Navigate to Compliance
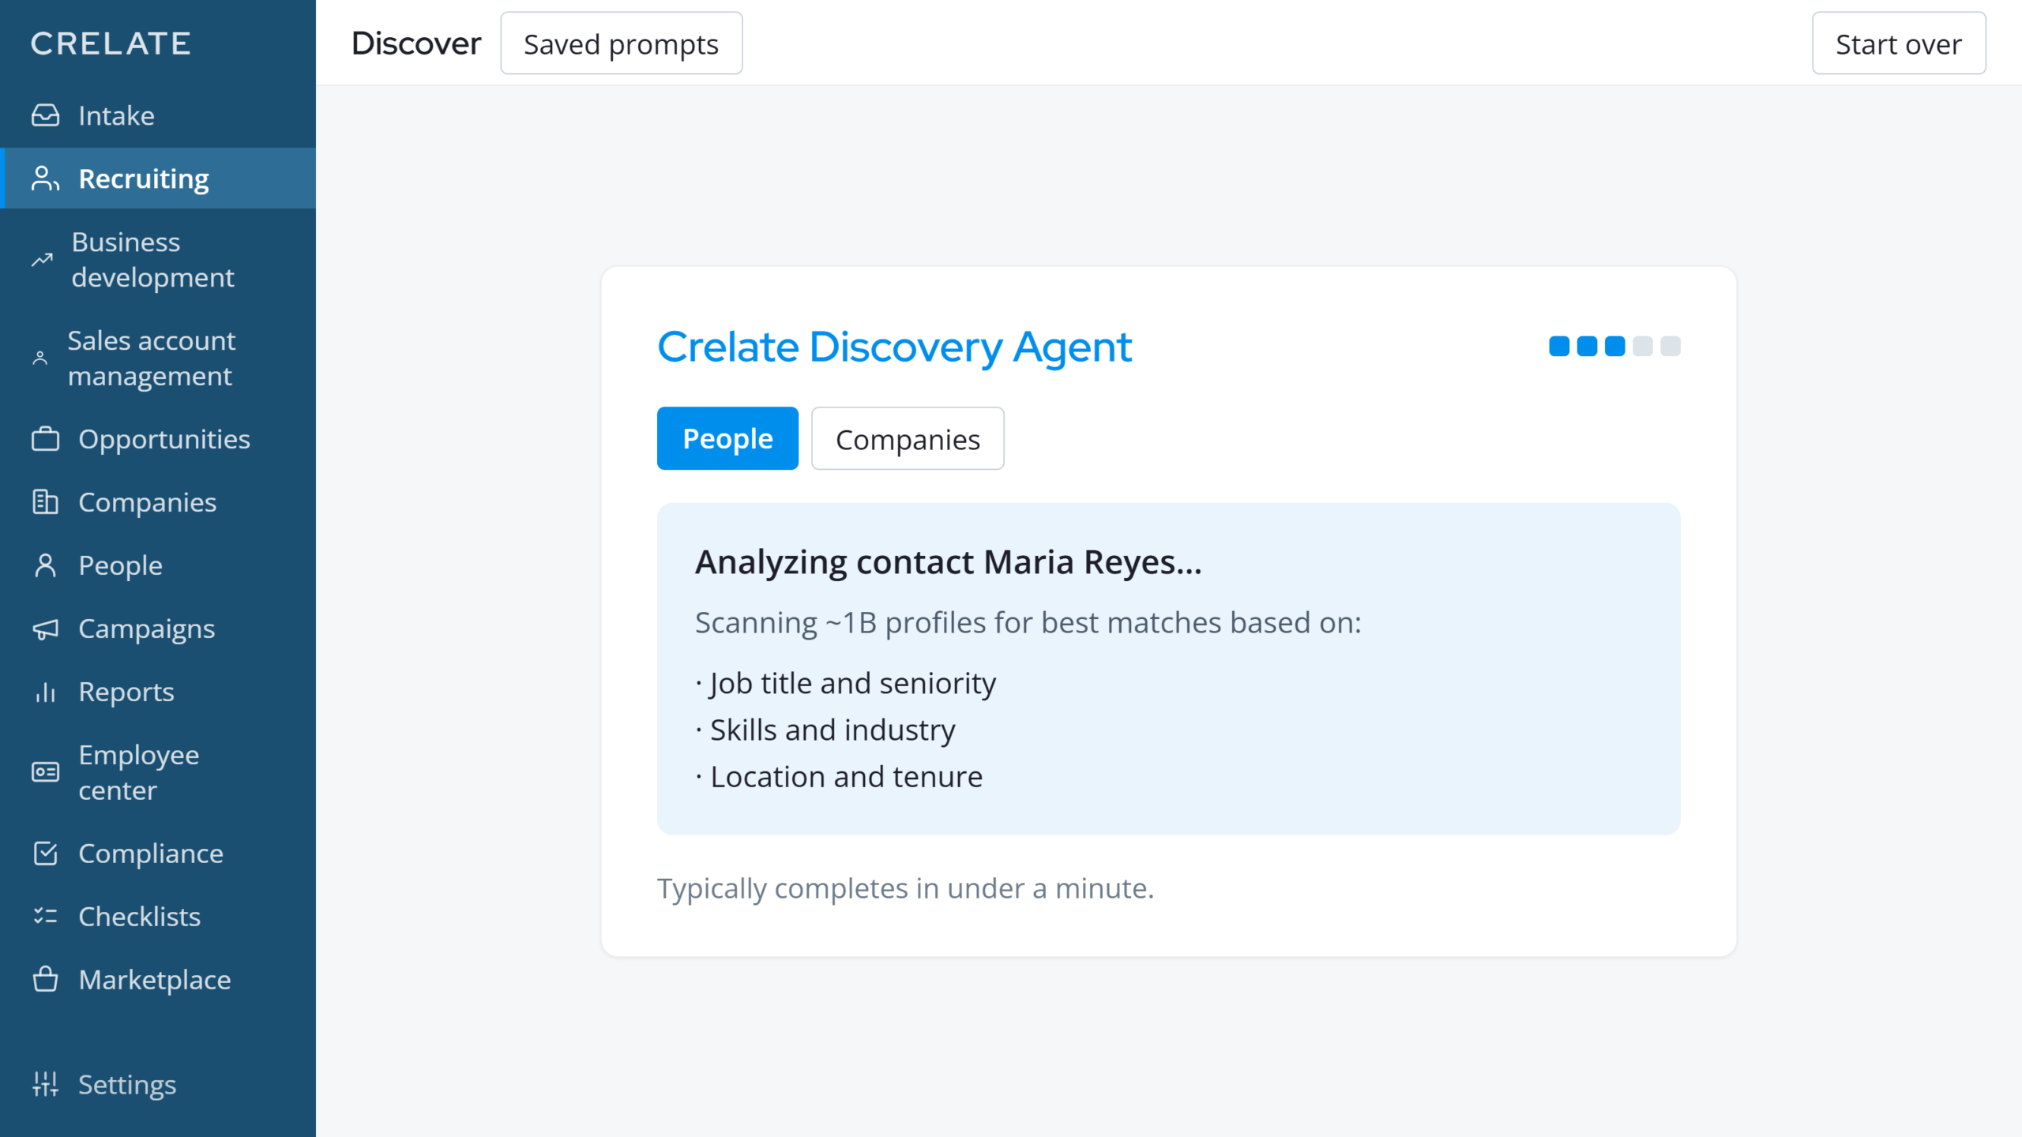The width and height of the screenshot is (2022, 1137). (x=158, y=854)
